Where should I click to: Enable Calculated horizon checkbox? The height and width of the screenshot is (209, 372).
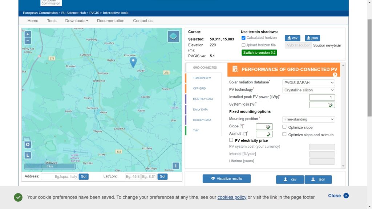click(243, 38)
